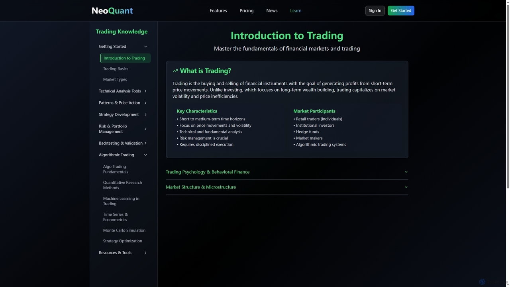Open Trading Basics sidebar item

coord(116,69)
